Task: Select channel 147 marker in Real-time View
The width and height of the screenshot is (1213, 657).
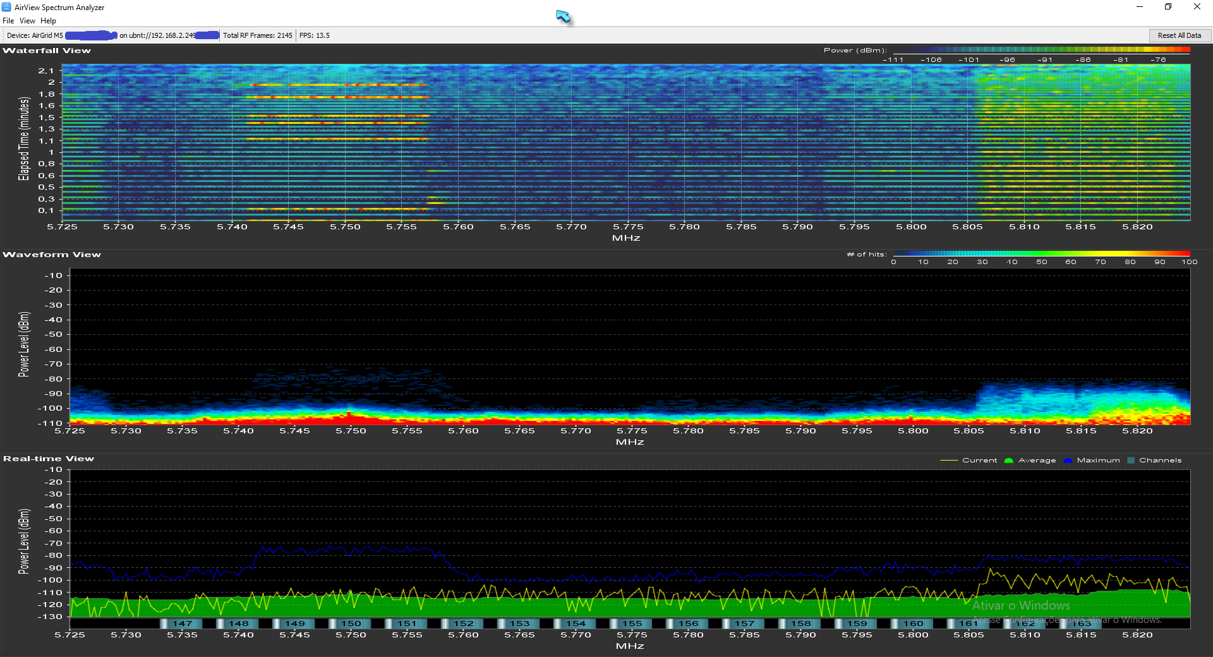Action: pos(182,624)
